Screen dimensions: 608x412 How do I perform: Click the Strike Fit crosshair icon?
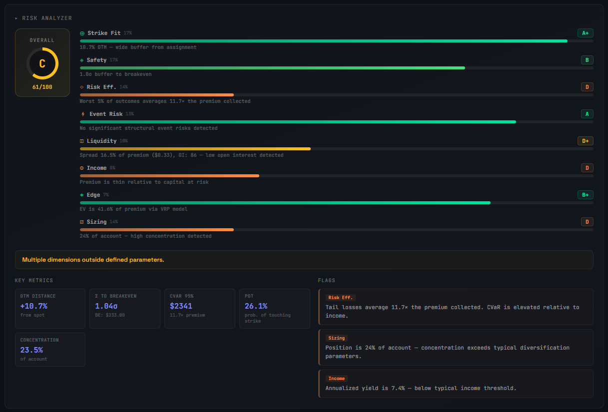(x=82, y=33)
